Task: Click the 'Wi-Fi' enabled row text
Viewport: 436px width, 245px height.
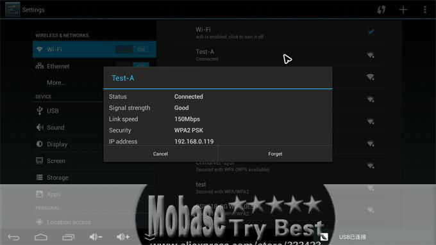Action: (x=203, y=29)
